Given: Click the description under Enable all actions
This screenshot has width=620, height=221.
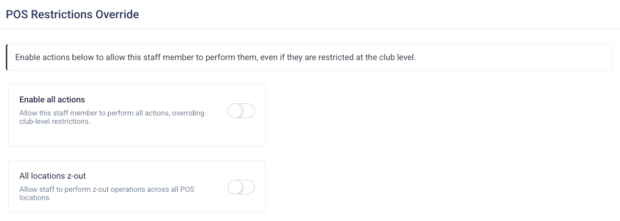Looking at the screenshot, I should point(111,117).
